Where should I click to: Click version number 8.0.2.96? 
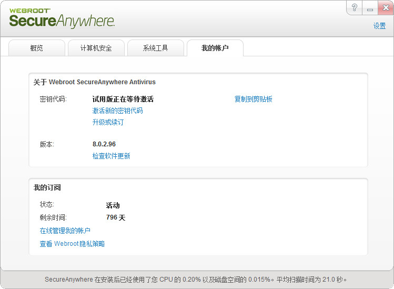[104, 144]
